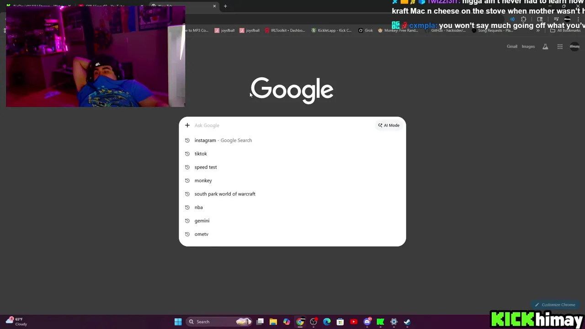Select the 'monkey' suggestion
This screenshot has height=329, width=585.
point(292,180)
